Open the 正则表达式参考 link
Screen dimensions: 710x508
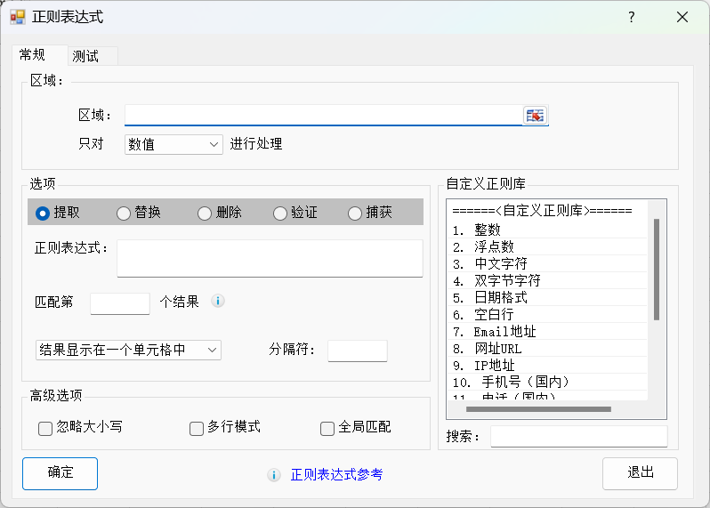click(337, 475)
